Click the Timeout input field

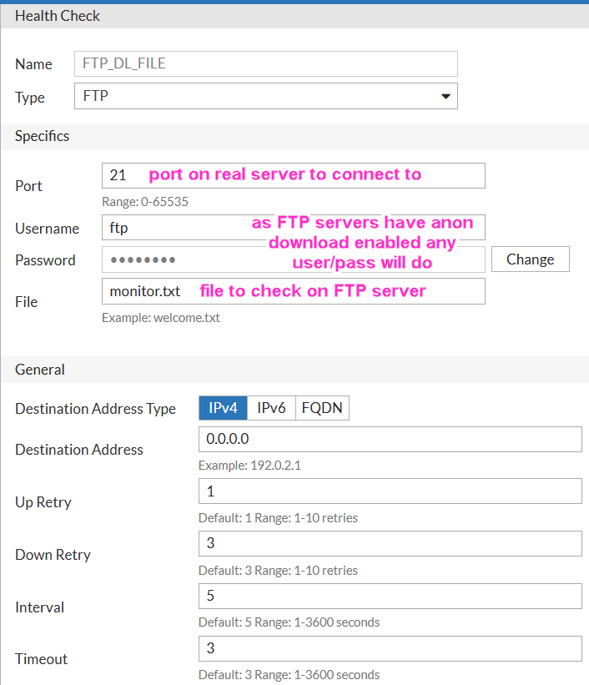pos(390,649)
